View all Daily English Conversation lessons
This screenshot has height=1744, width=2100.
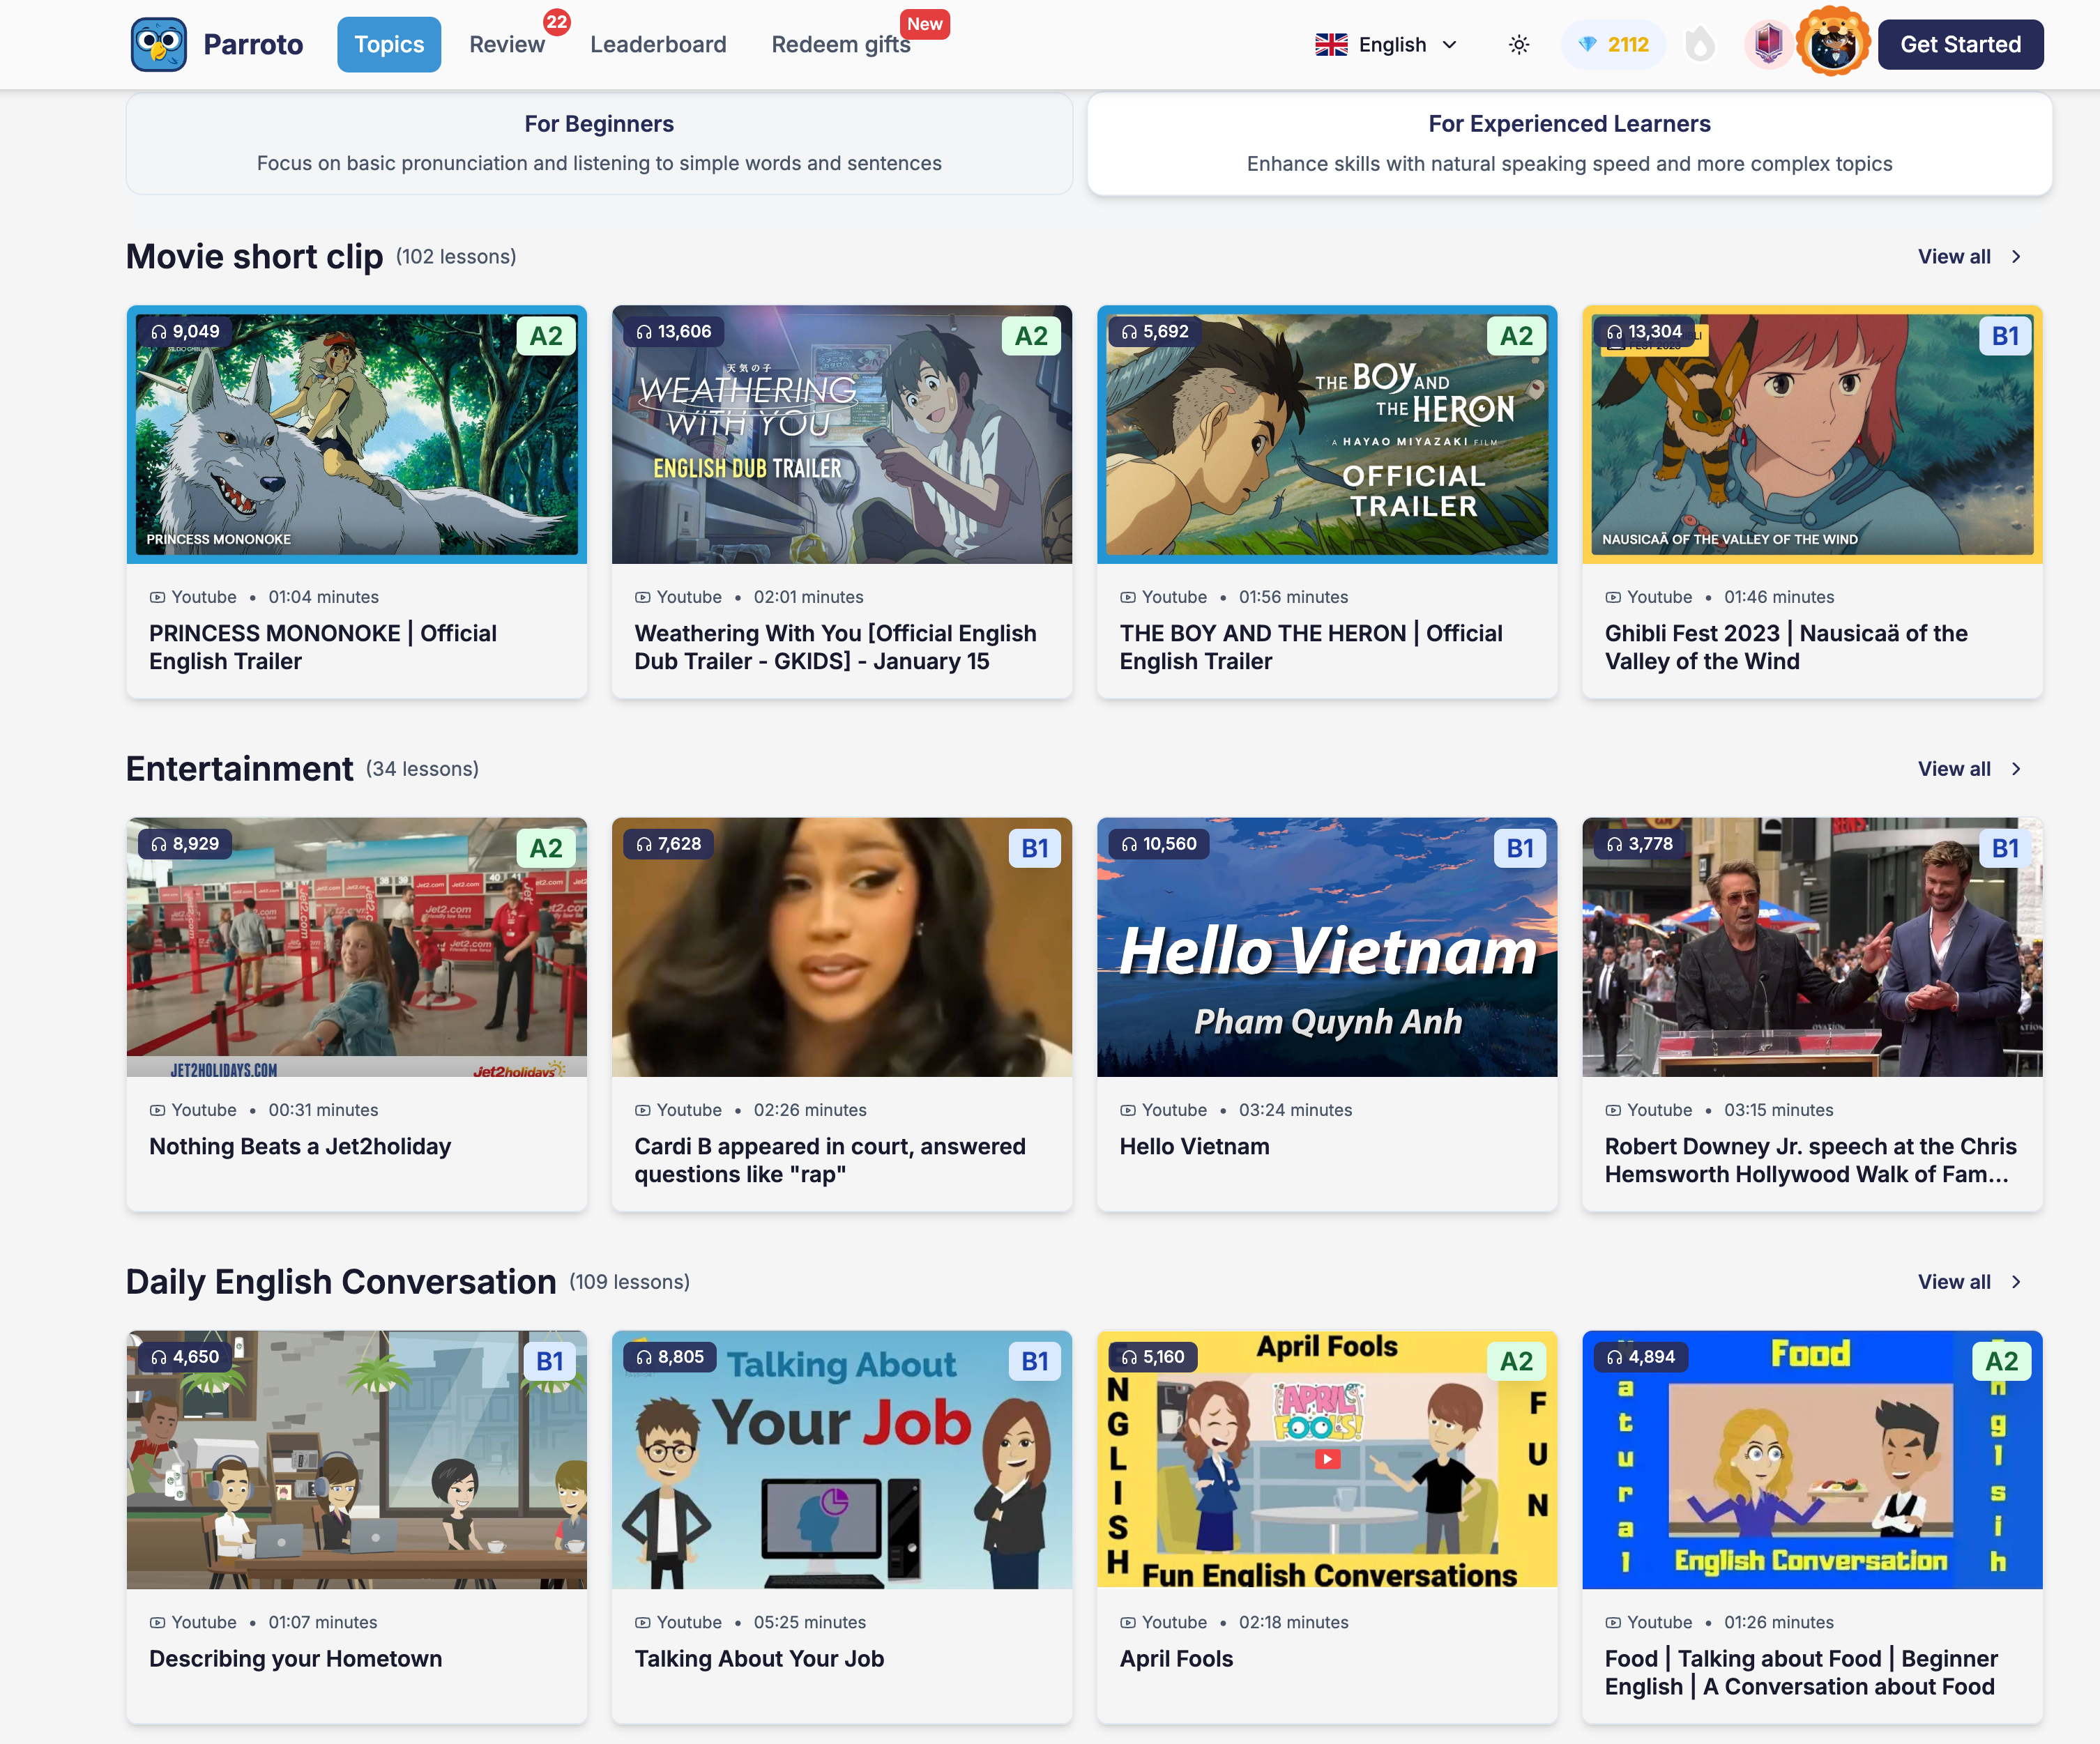click(1954, 1282)
